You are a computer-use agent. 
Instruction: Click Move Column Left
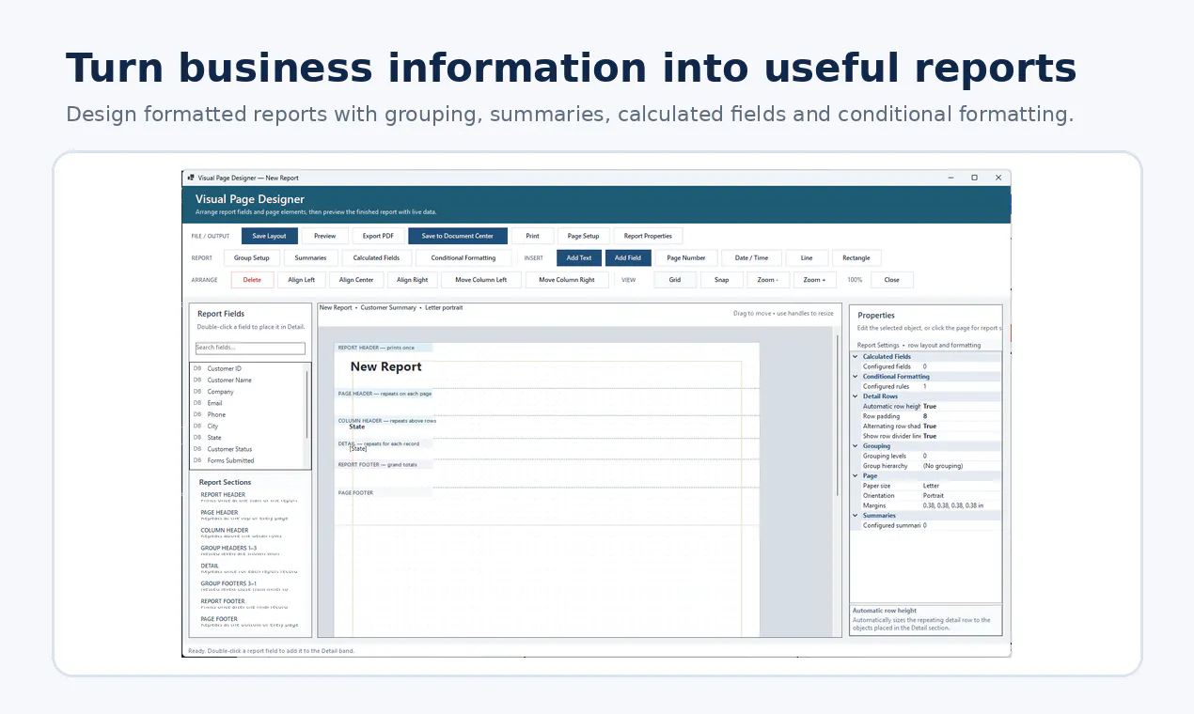point(481,280)
